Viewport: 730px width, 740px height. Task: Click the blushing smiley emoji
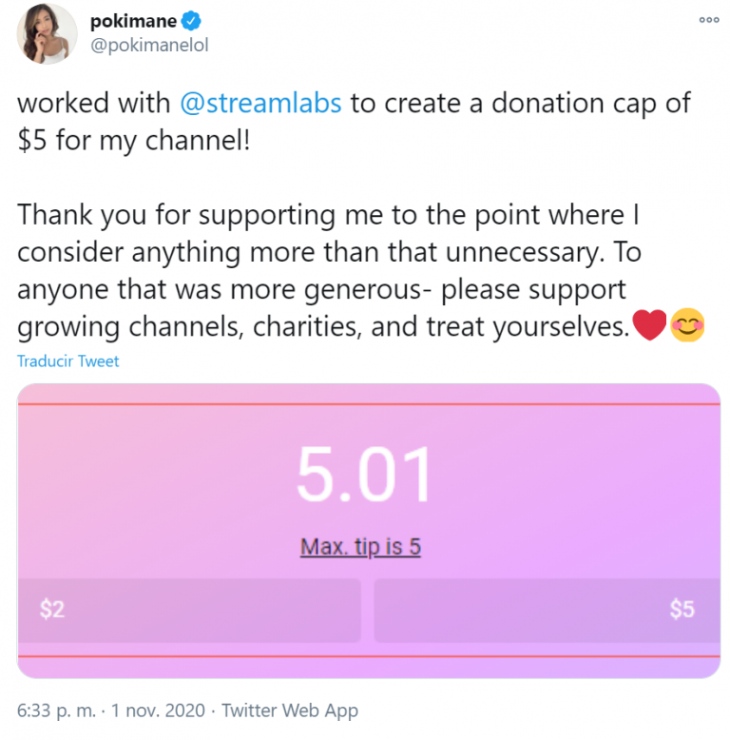687,326
